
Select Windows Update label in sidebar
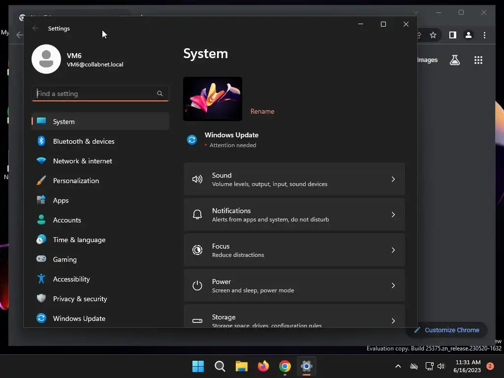[79, 318]
